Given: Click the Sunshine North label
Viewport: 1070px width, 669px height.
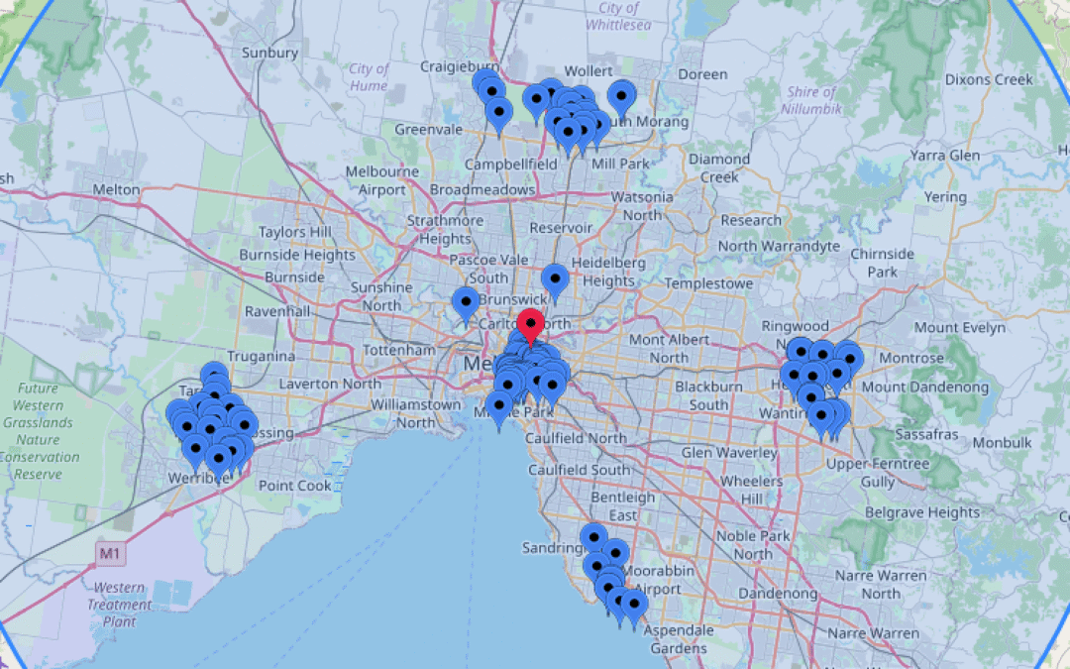Looking at the screenshot, I should [381, 296].
